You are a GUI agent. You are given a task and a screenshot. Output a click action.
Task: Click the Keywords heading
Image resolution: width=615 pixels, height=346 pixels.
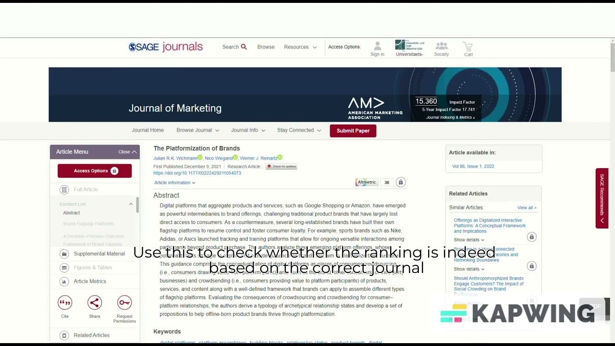pos(167,332)
